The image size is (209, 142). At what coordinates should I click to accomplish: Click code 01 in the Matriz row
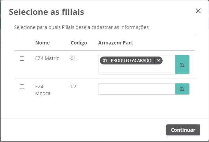pyautogui.click(x=73, y=58)
